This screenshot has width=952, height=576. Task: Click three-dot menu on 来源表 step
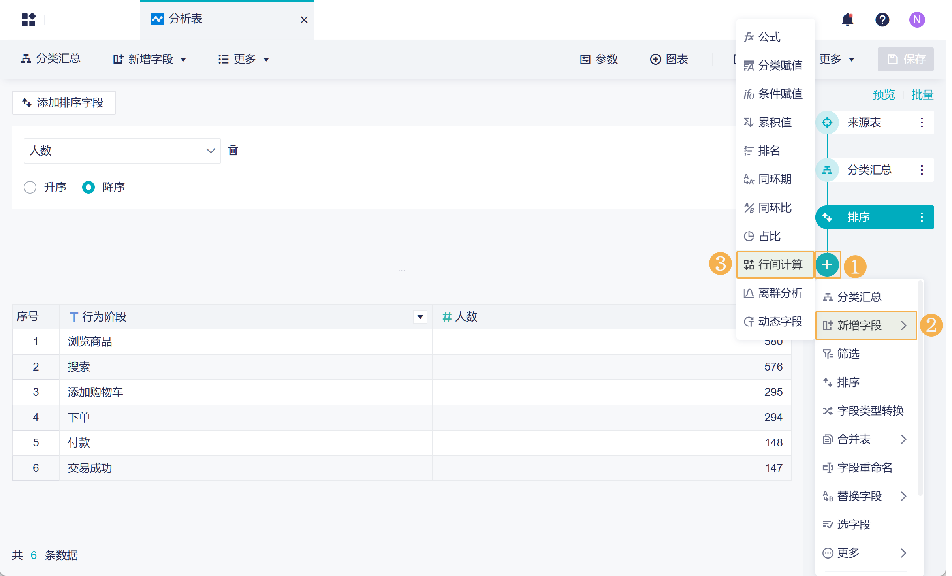(922, 122)
